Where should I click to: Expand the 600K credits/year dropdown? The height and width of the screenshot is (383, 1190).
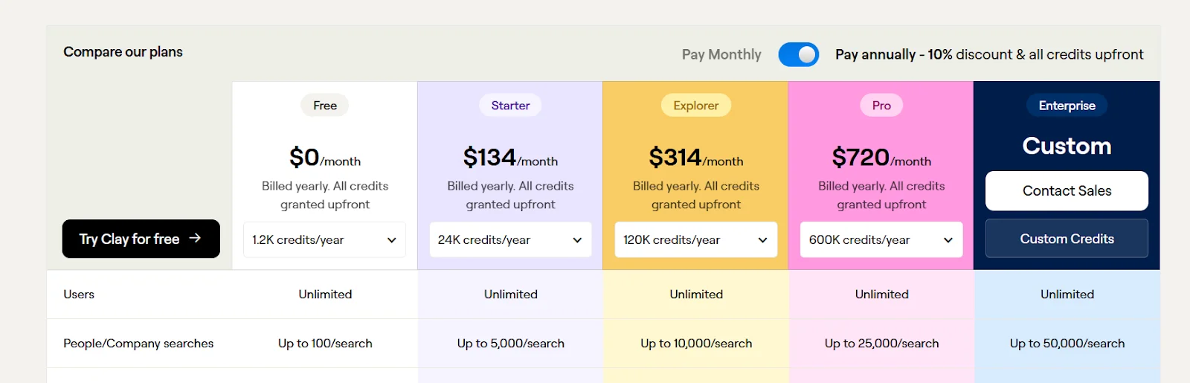click(x=881, y=239)
